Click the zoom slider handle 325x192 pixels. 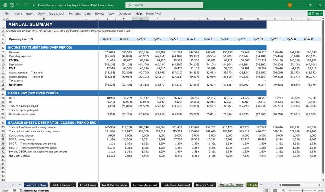[302, 191]
